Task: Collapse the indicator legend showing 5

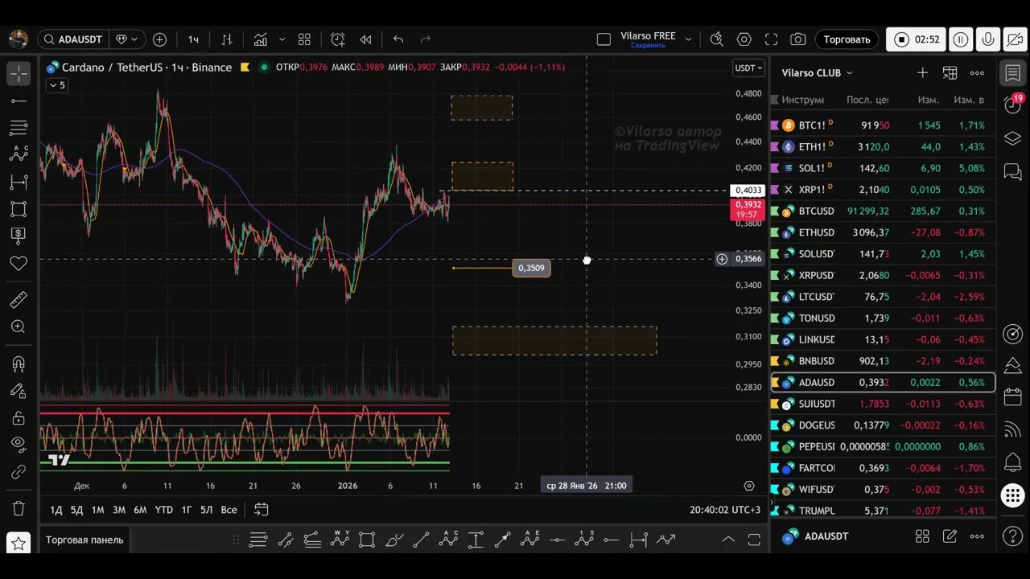Action: (x=57, y=85)
